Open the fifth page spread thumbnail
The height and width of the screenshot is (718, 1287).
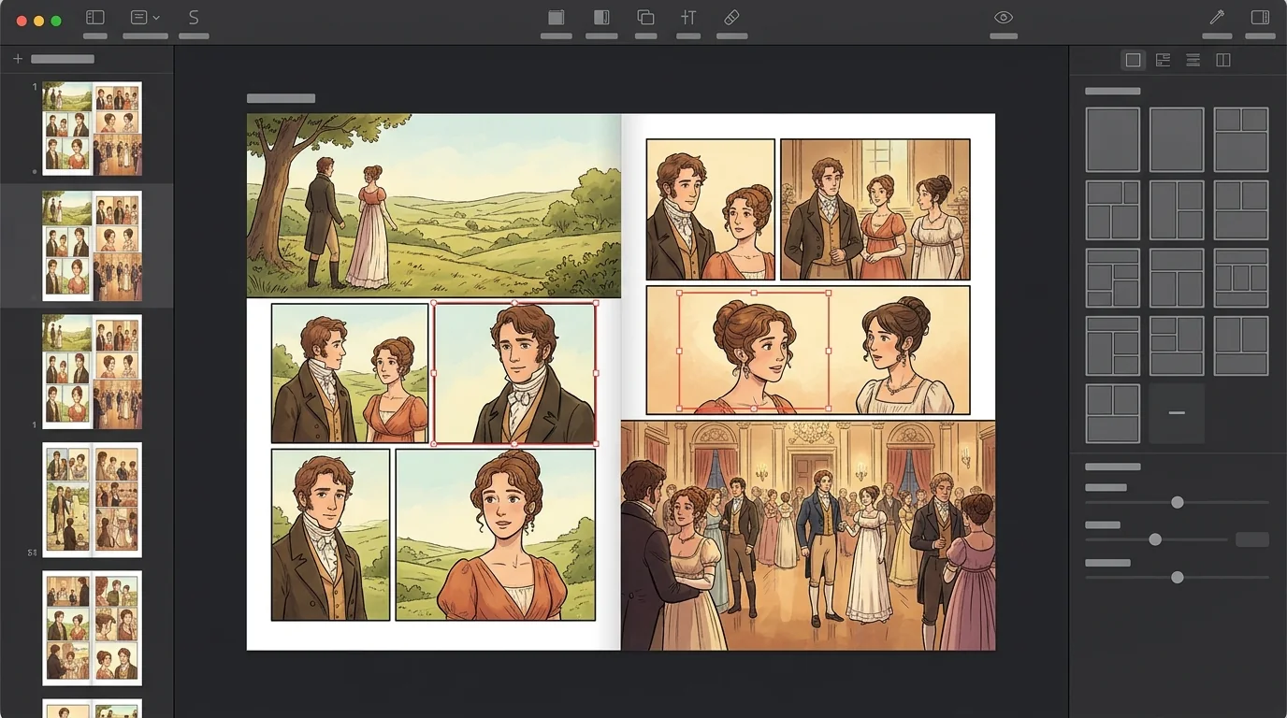[92, 628]
